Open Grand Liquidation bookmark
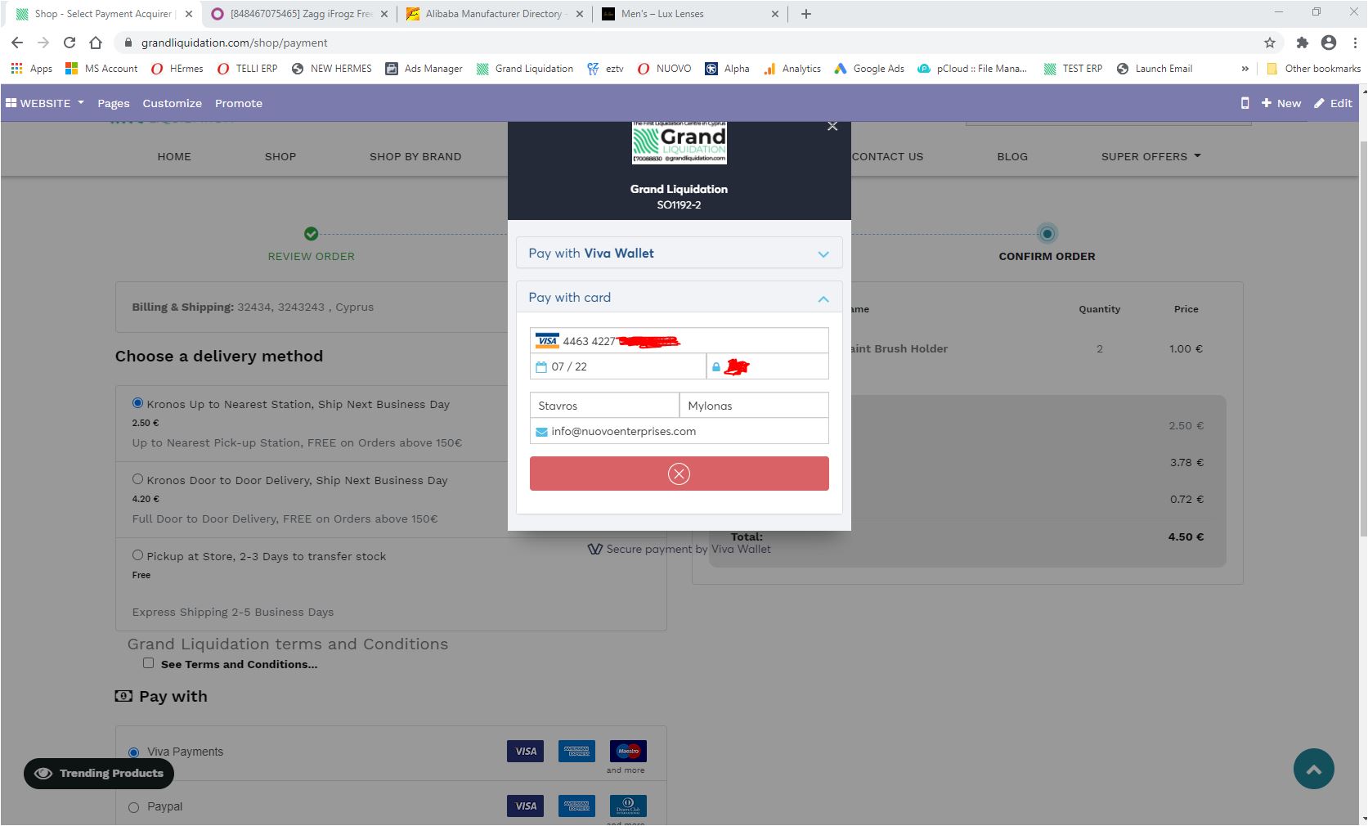The width and height of the screenshot is (1368, 826). 525,69
